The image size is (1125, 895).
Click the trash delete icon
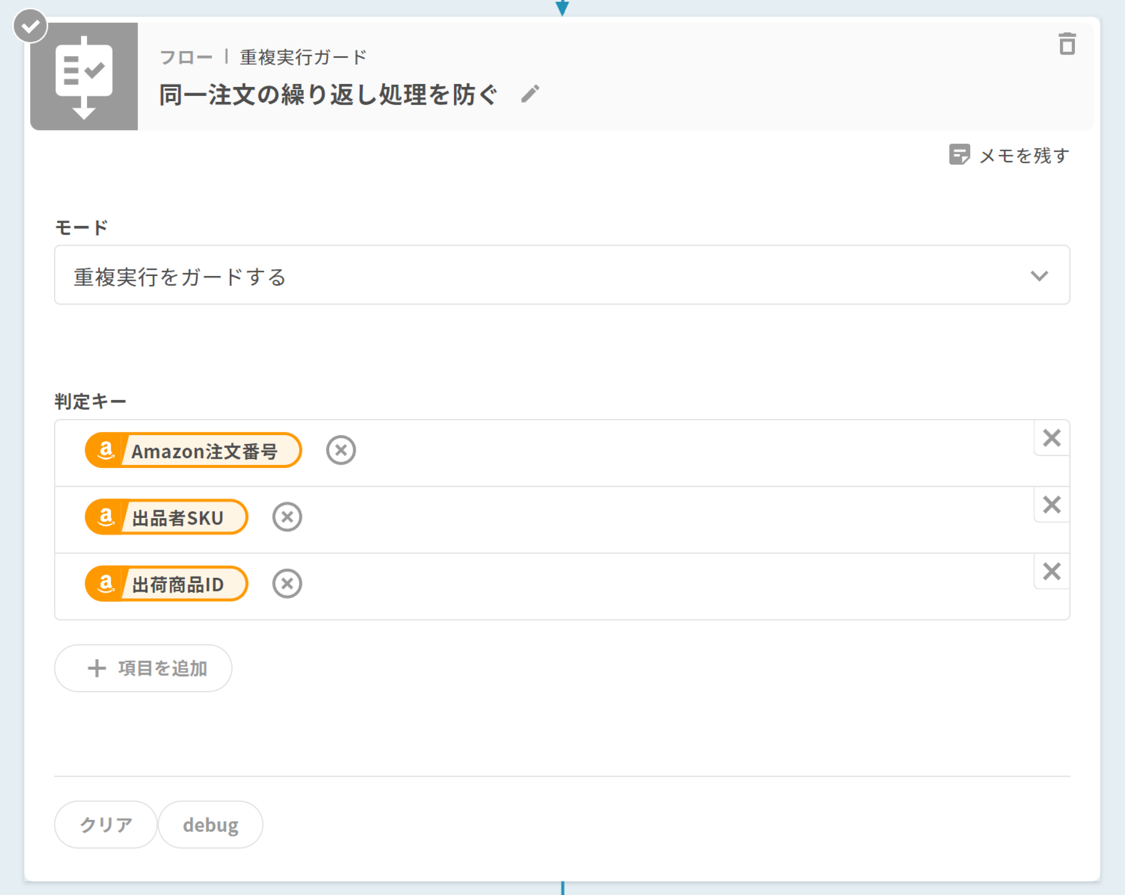click(1067, 44)
